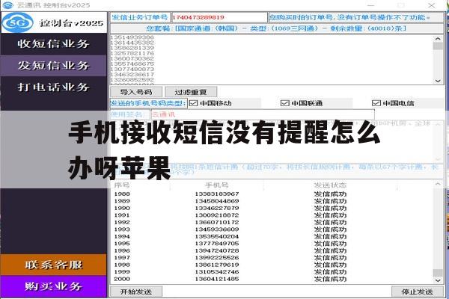The width and height of the screenshot is (449, 299).
Task: Click 发送状态 column header
Action: [330, 185]
